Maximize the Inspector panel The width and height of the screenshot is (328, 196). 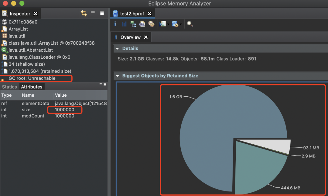(x=102, y=13)
